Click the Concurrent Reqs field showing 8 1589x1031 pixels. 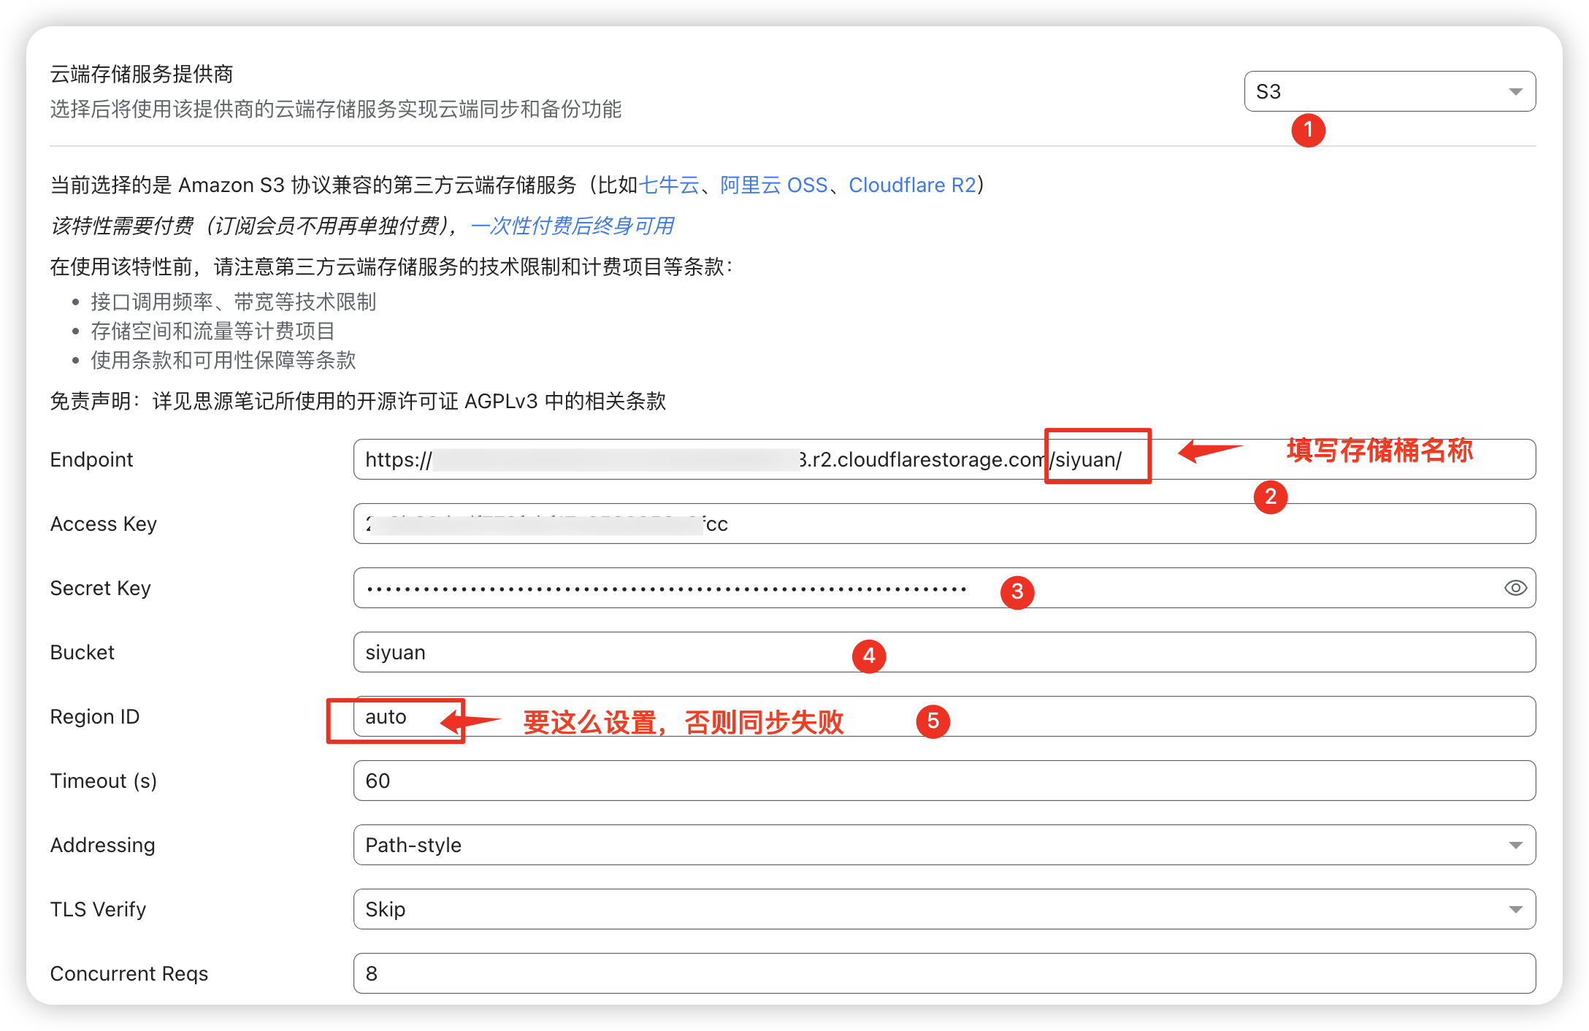tap(943, 973)
